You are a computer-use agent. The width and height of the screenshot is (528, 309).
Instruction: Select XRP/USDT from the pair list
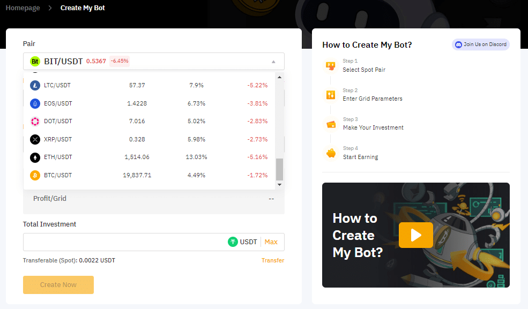[x=149, y=139]
